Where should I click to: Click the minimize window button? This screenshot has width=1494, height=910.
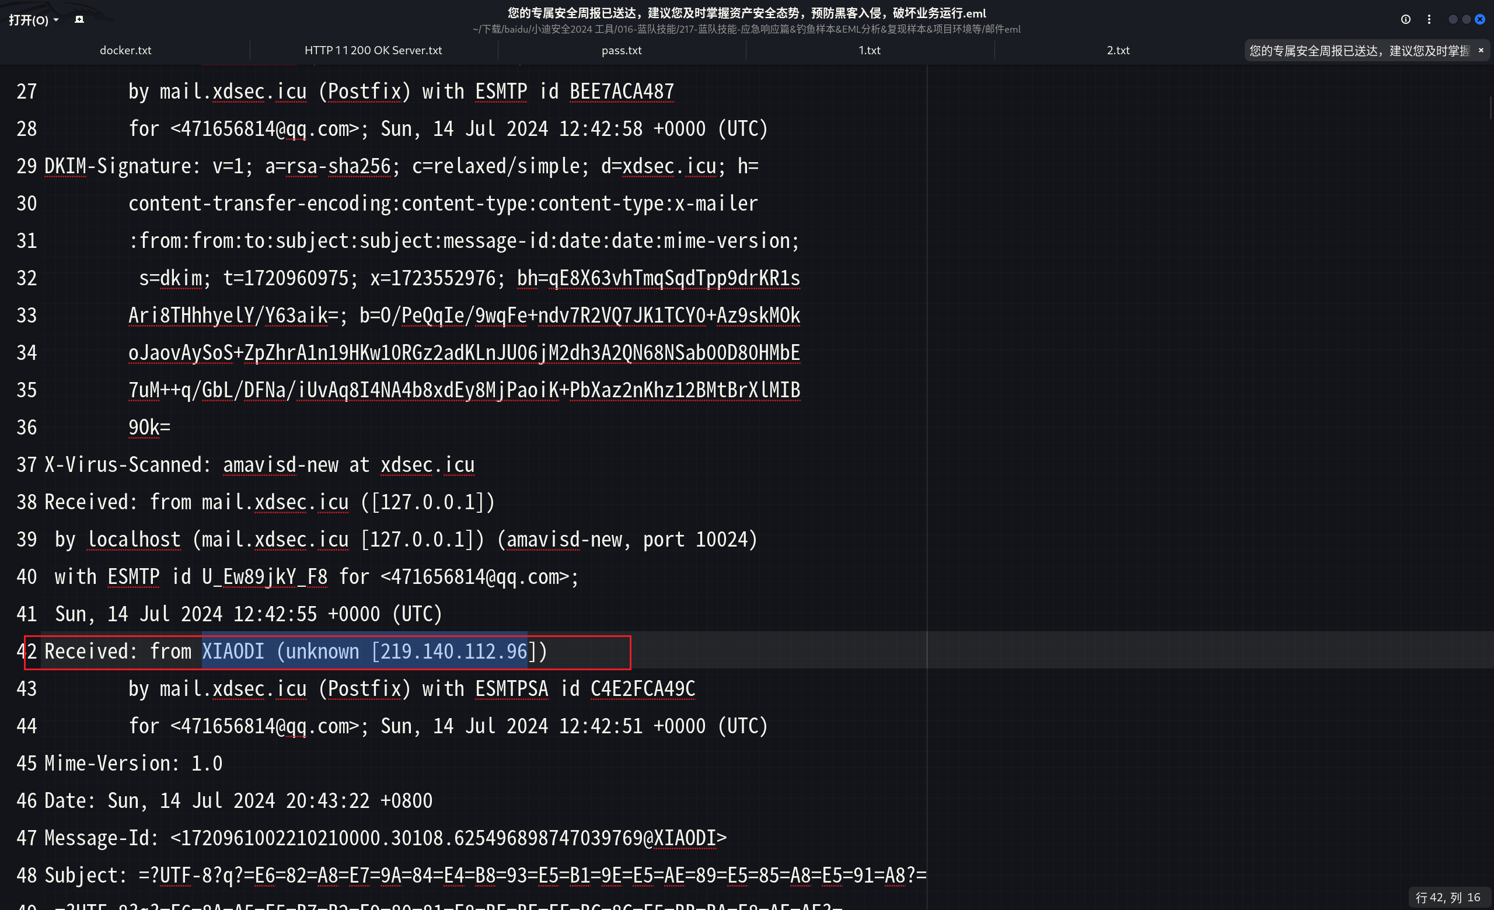[x=1453, y=19]
